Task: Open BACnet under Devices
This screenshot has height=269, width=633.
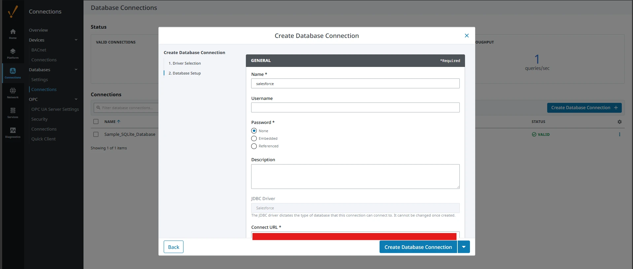Action: (x=39, y=50)
